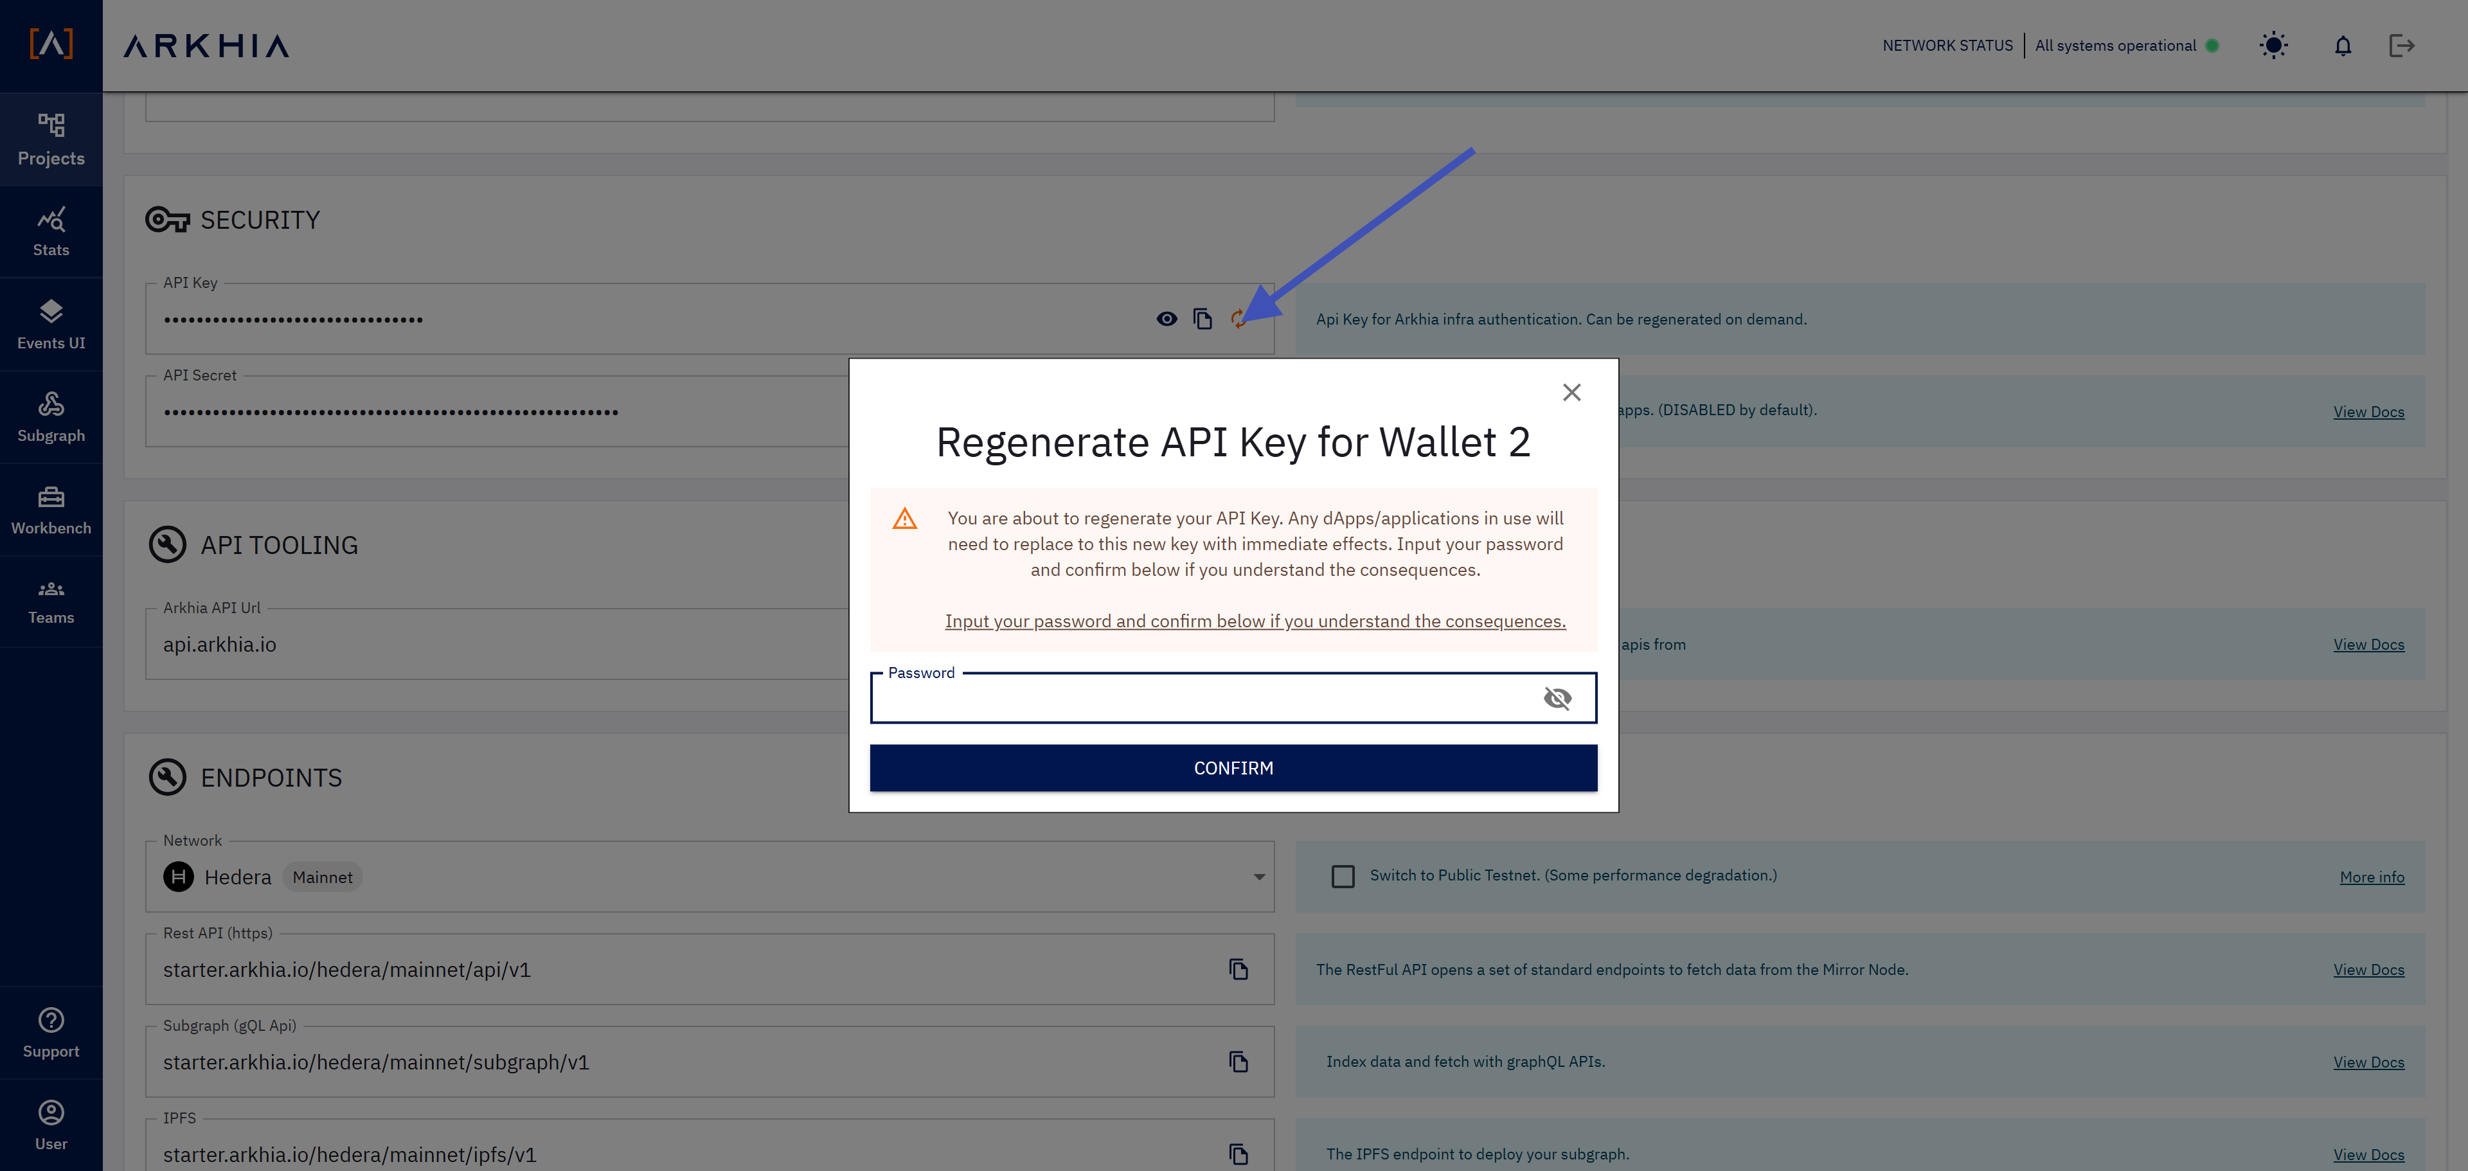Click the dialog title Regenerate API Key
The width and height of the screenshot is (2468, 1171).
coord(1233,442)
